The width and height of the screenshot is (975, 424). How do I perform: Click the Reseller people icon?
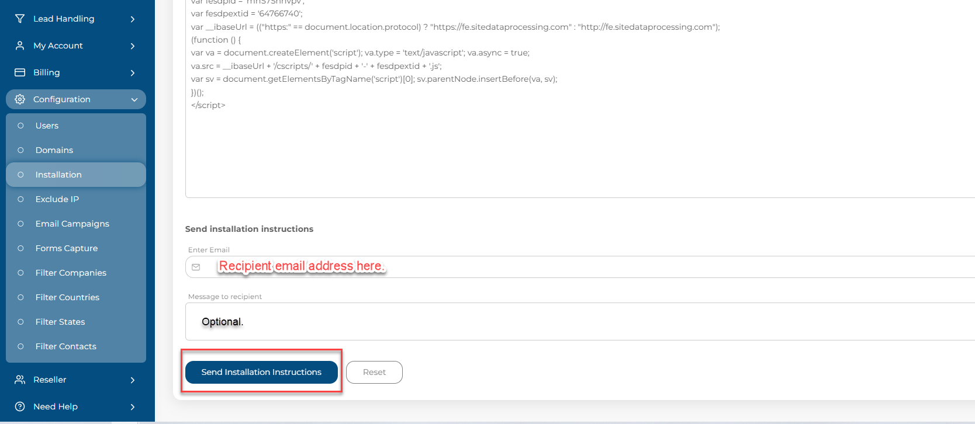tap(20, 380)
